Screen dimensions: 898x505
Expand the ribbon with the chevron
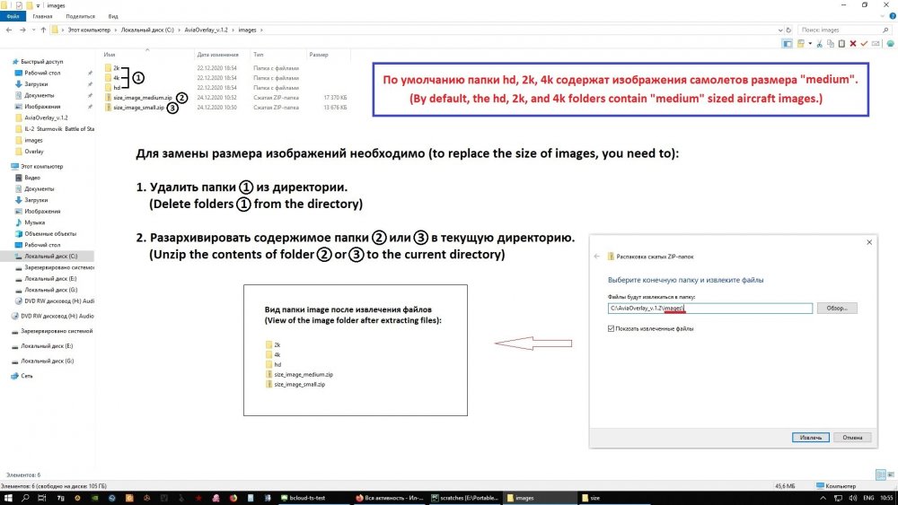[883, 16]
